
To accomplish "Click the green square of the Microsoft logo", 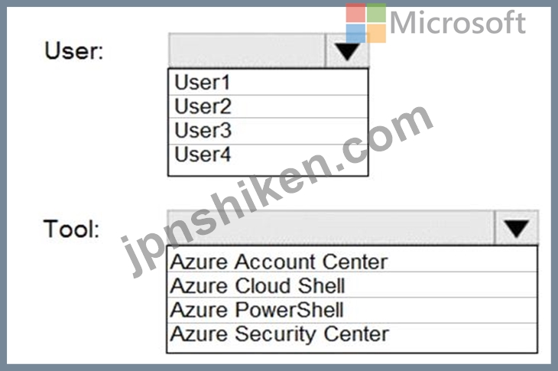I will click(376, 13).
